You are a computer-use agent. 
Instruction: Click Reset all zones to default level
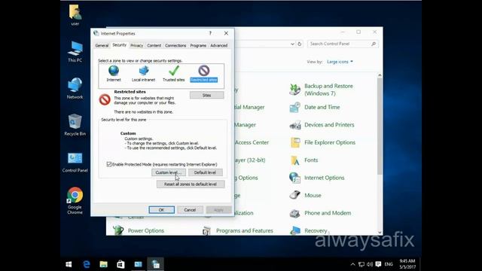(x=191, y=184)
